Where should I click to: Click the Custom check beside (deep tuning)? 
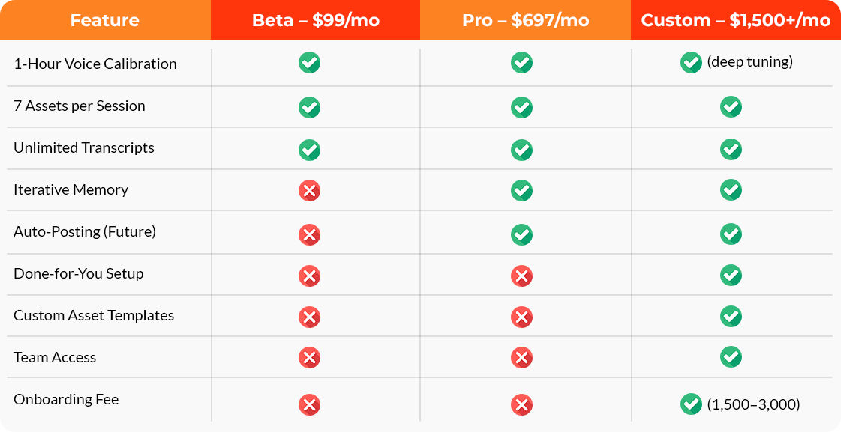pyautogui.click(x=691, y=63)
